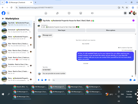Open the Gaming icon in top navigation
Screen dimensions: 138x104
92,13
